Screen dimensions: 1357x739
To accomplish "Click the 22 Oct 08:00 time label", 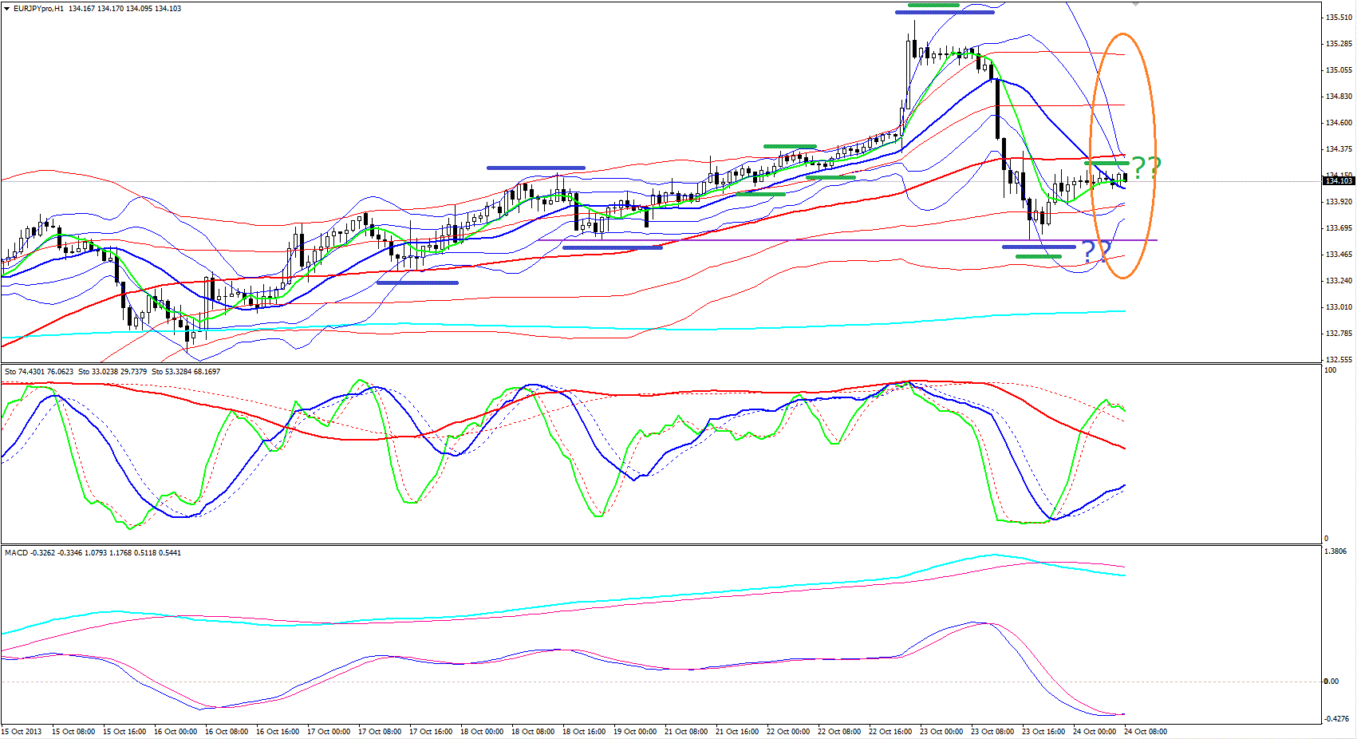I will [839, 731].
